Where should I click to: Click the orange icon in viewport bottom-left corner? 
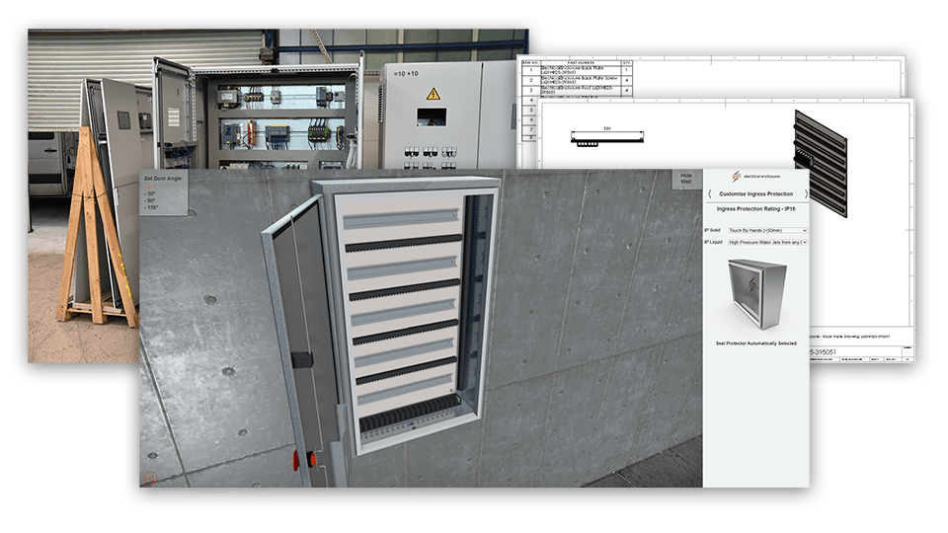click(150, 478)
